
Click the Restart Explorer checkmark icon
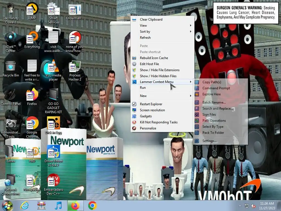pos(134,104)
